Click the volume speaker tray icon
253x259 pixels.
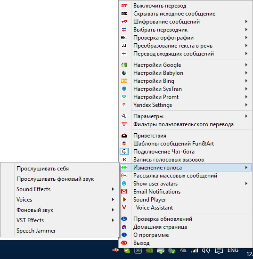tap(206, 251)
